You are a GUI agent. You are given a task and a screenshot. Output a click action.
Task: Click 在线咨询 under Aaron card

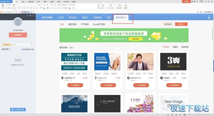click(x=108, y=85)
